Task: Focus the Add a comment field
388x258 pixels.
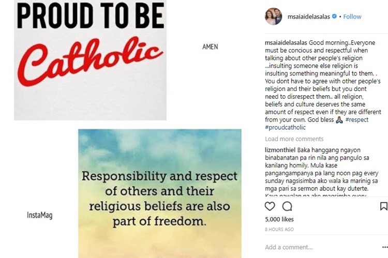Action: coord(310,247)
